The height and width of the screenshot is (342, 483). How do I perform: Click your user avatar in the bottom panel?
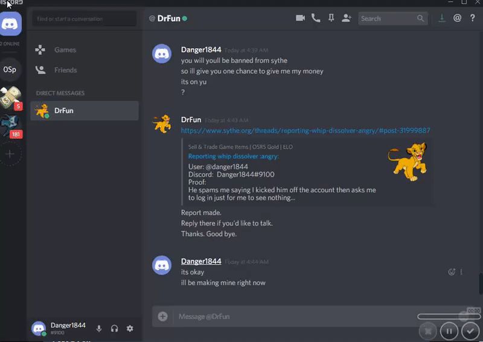coord(39,329)
